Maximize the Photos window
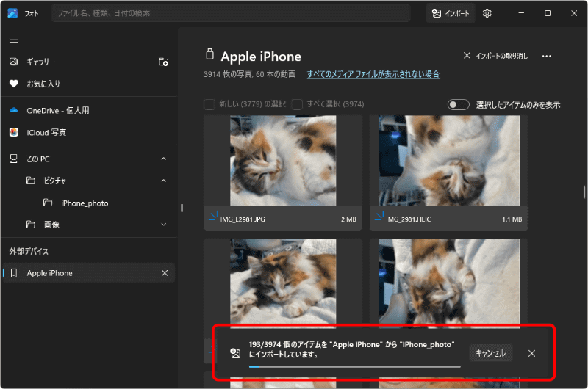This screenshot has height=389, width=588. tap(548, 13)
